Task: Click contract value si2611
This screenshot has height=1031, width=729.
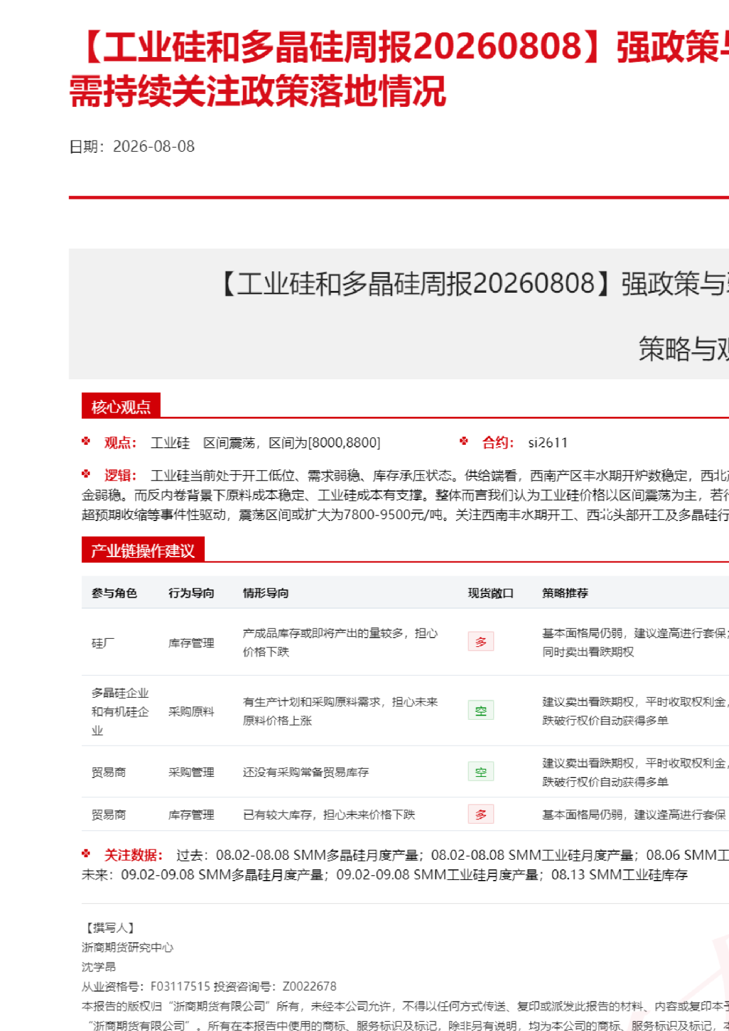Action: pos(548,443)
